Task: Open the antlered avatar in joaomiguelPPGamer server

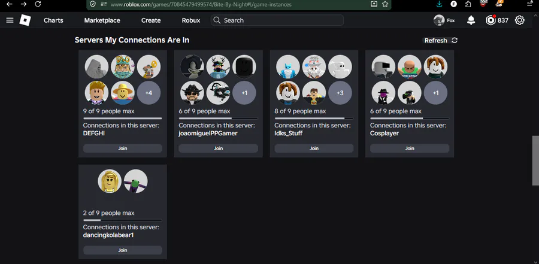Action: [x=218, y=66]
